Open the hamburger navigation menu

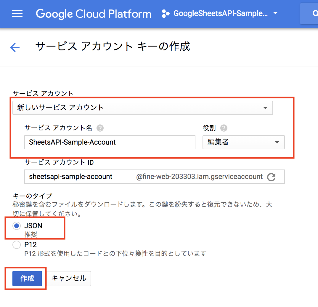(17, 14)
